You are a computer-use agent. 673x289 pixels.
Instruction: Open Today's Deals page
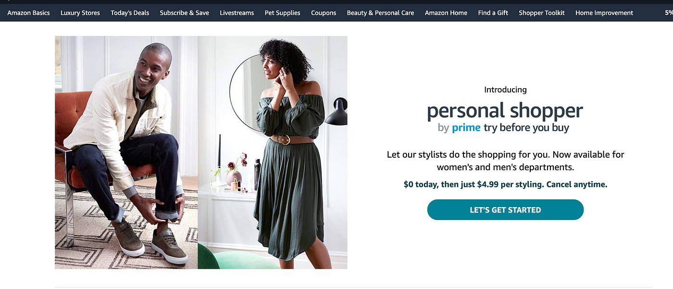point(130,13)
